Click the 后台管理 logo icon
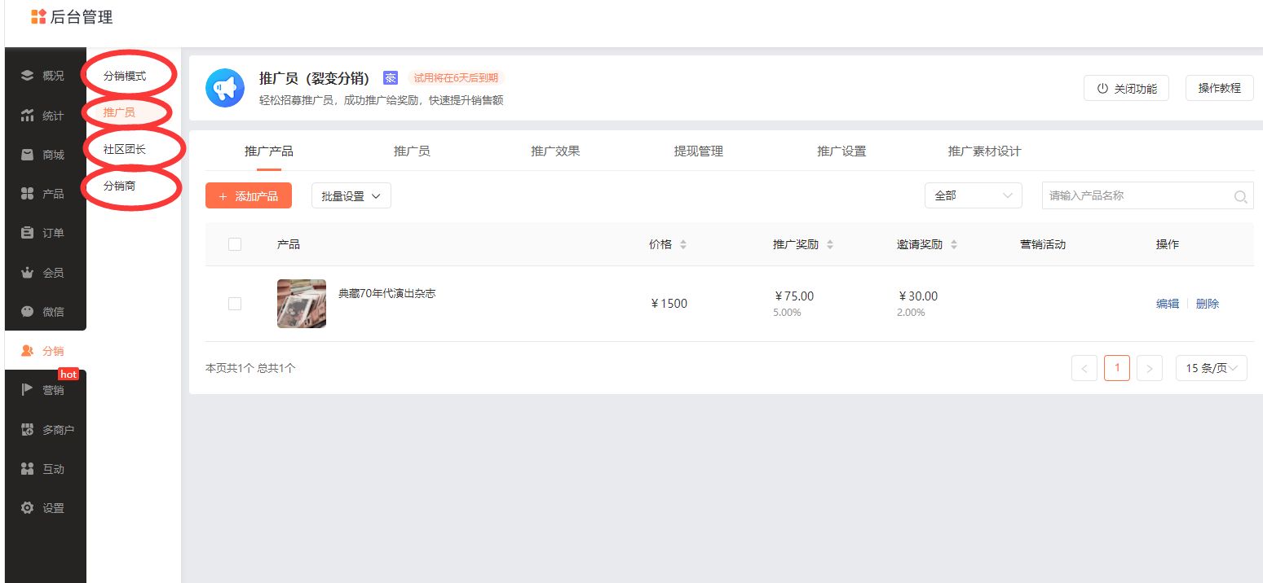 pos(38,17)
